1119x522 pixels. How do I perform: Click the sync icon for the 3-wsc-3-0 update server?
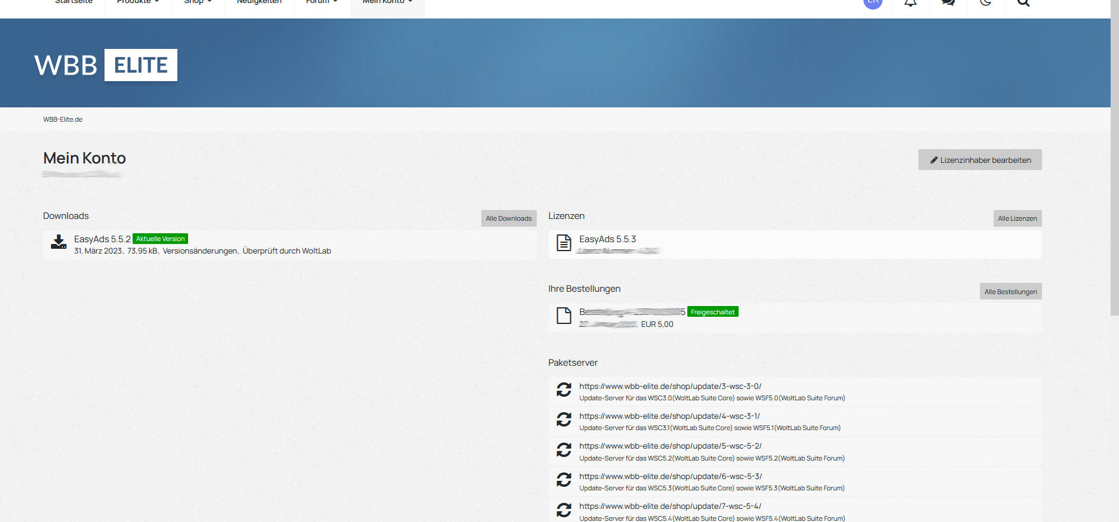tap(564, 390)
